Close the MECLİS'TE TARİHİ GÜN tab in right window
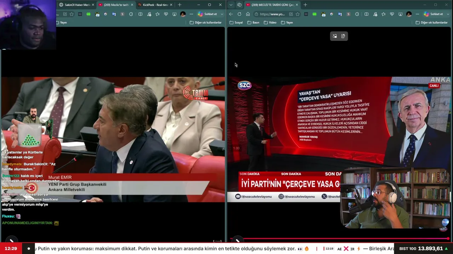453x254 pixels. 297,5
